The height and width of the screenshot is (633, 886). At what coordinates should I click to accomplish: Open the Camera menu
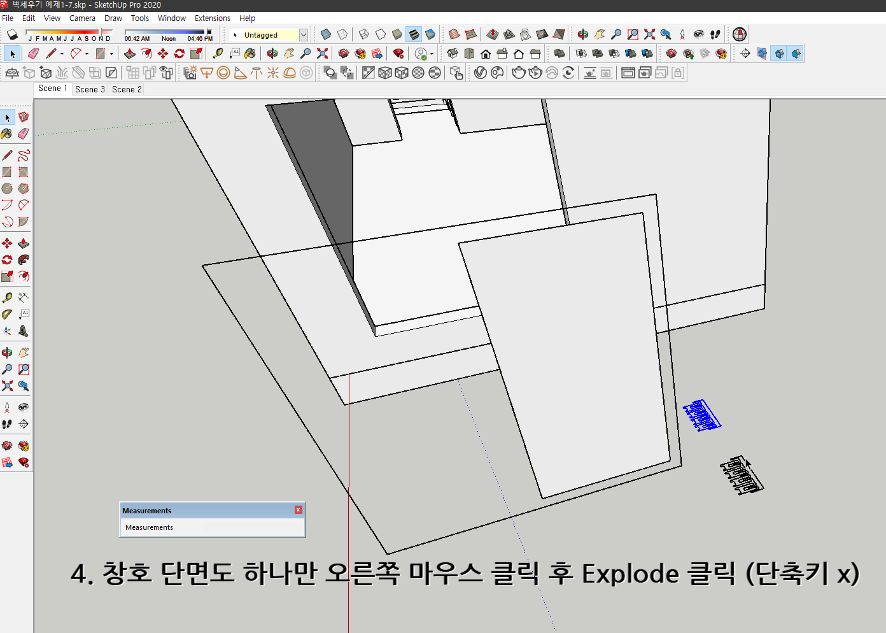click(x=82, y=18)
